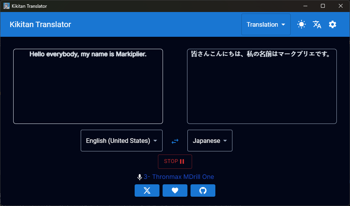Viewport: 350px width, 206px height.
Task: Minimize the Kikitan Translator window
Action: tap(305, 6)
